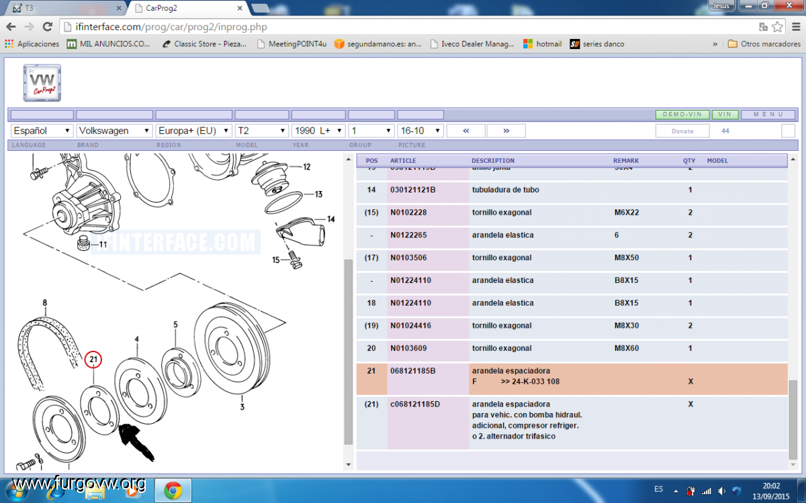The width and height of the screenshot is (806, 503).
Task: Open Internet Explorer taskbar icon
Action: tap(56, 491)
